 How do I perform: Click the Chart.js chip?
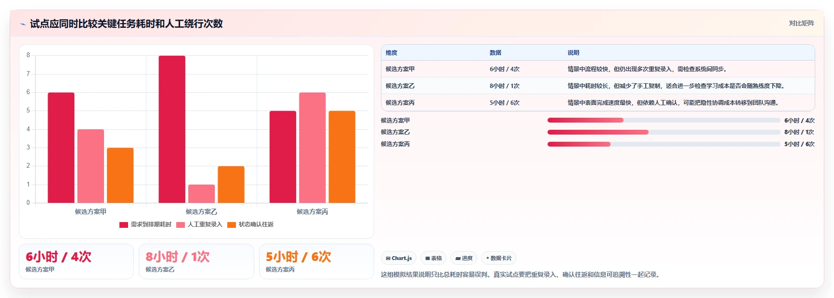399,258
